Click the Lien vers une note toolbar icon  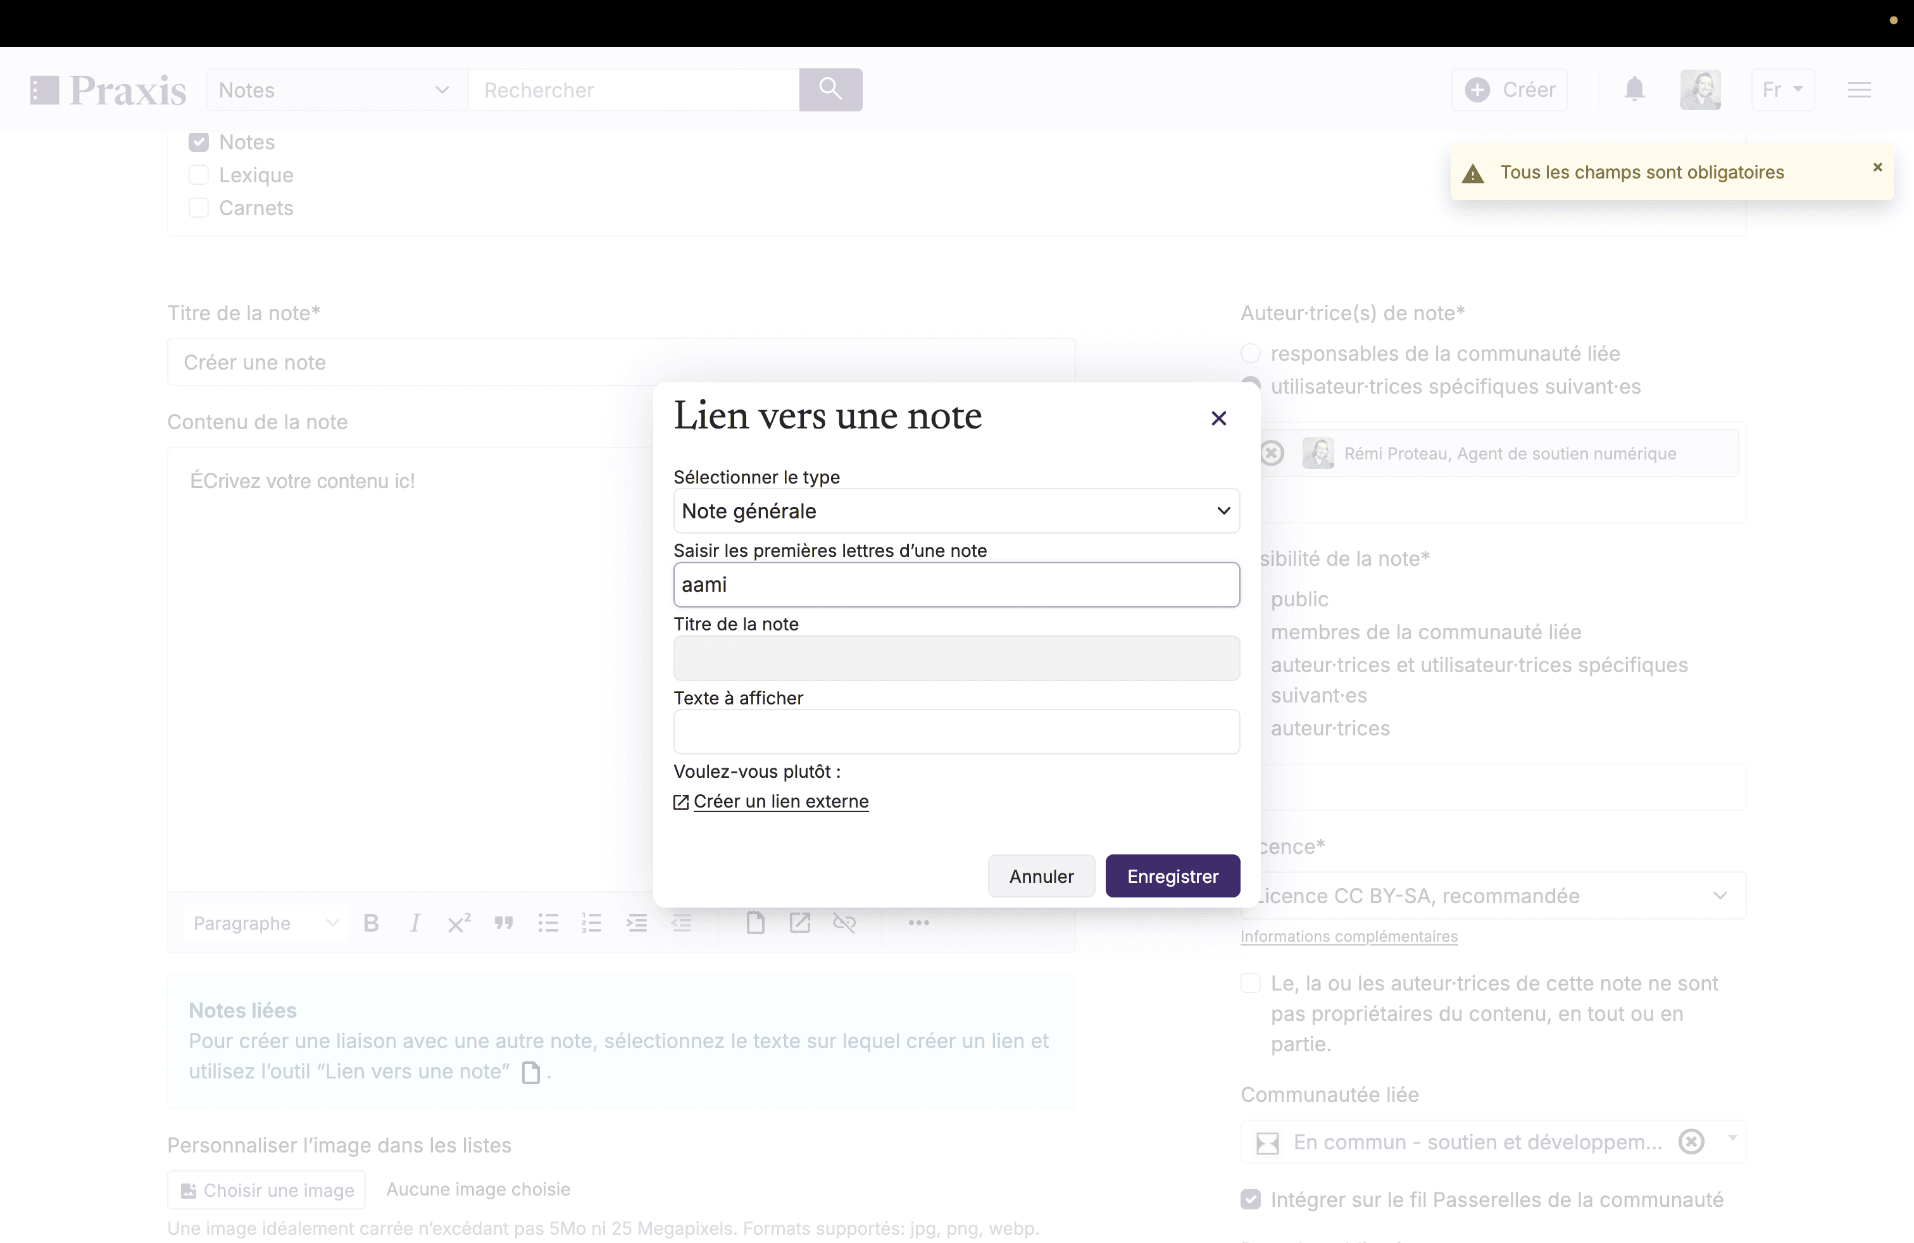(x=755, y=923)
